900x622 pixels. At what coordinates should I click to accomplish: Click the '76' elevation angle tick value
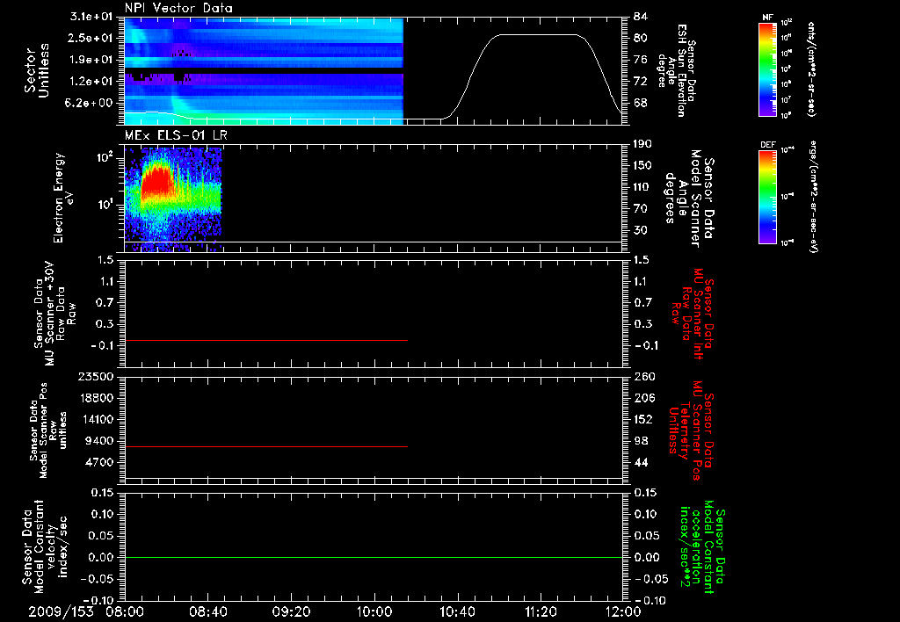click(641, 60)
